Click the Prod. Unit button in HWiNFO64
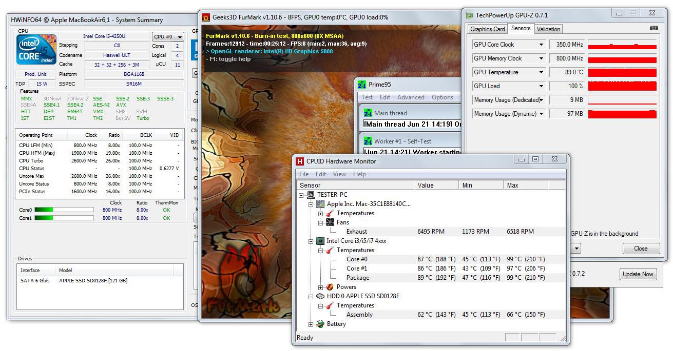Screen dimensions: 673x351 point(36,74)
